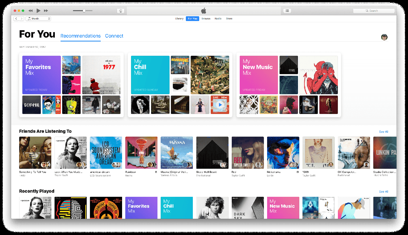This screenshot has width=408, height=235.
Task: Open your account profile avatar
Action: pyautogui.click(x=384, y=37)
